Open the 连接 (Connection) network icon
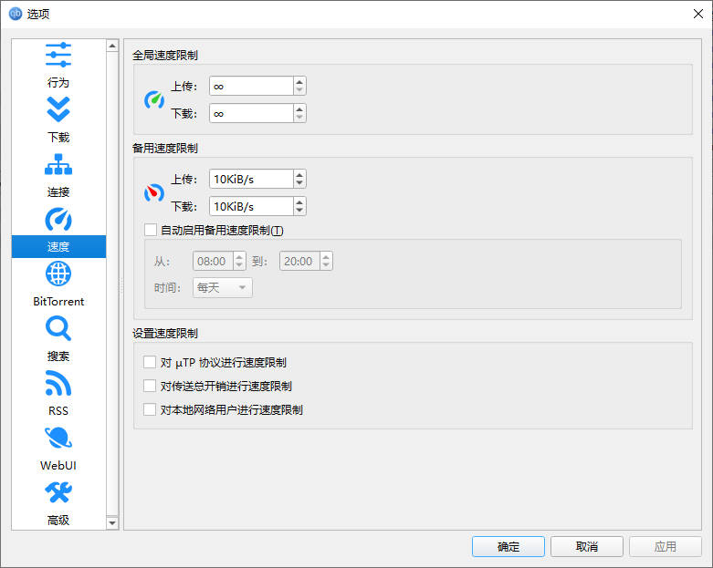The image size is (713, 568). pyautogui.click(x=58, y=165)
